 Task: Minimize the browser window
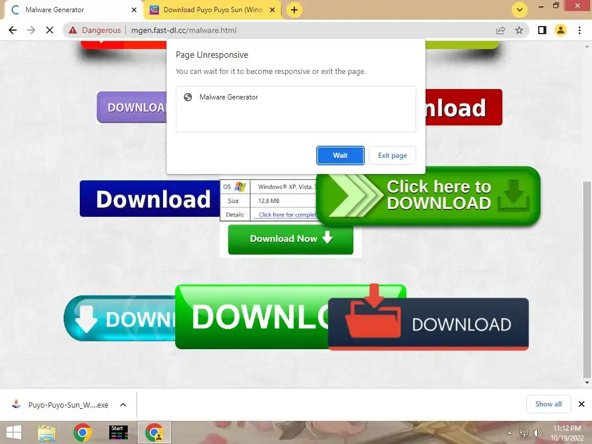(x=541, y=5)
